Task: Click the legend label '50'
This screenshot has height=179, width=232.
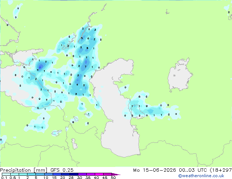Action: tap(113, 178)
